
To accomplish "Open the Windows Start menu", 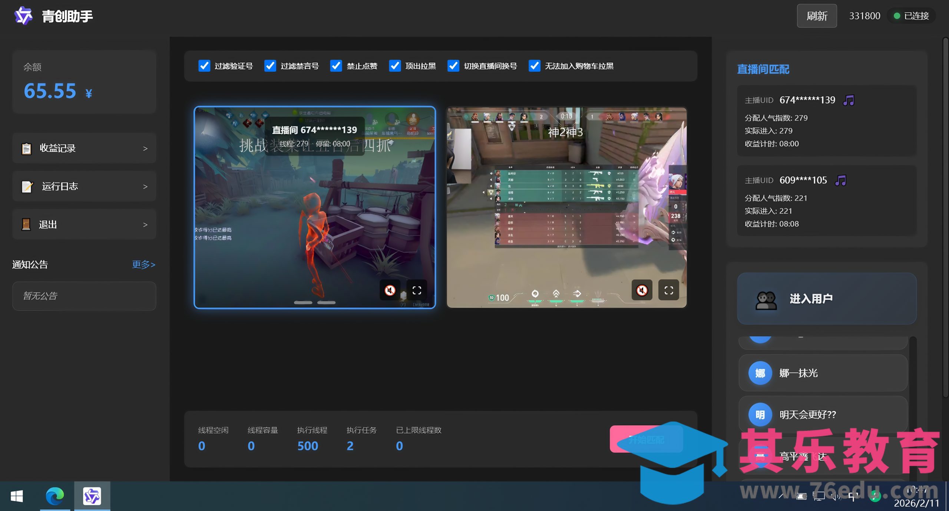I will pos(17,496).
